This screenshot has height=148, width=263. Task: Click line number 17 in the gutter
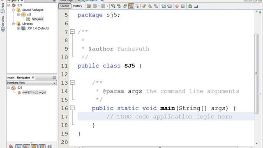tap(64, 117)
